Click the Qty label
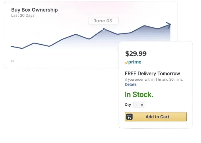 click(x=128, y=105)
